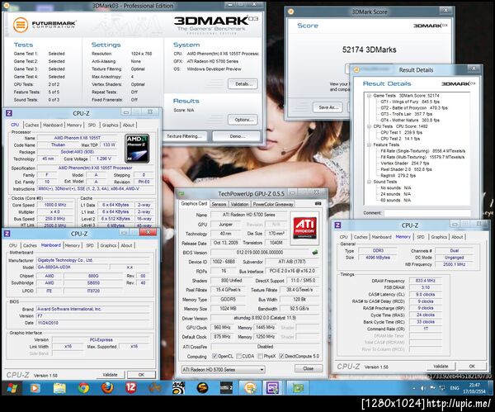Open the ATI Radeon HD 5700 Series dropdown

pos(224,369)
